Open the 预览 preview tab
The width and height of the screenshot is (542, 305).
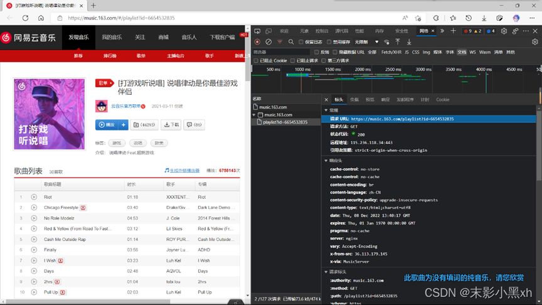click(x=370, y=100)
